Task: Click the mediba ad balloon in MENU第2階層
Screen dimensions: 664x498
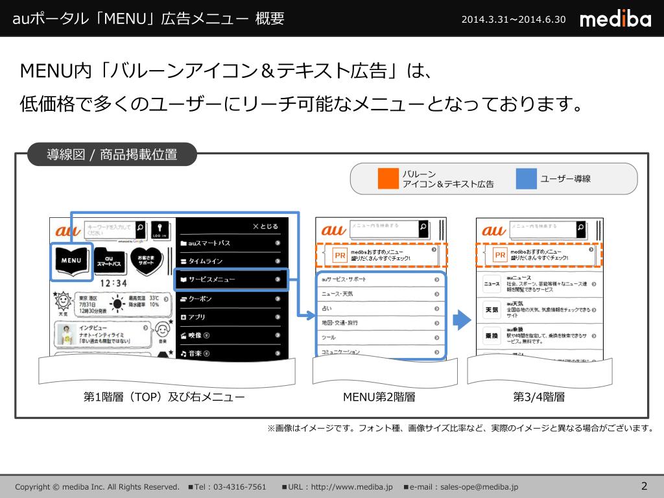Action: tap(381, 255)
